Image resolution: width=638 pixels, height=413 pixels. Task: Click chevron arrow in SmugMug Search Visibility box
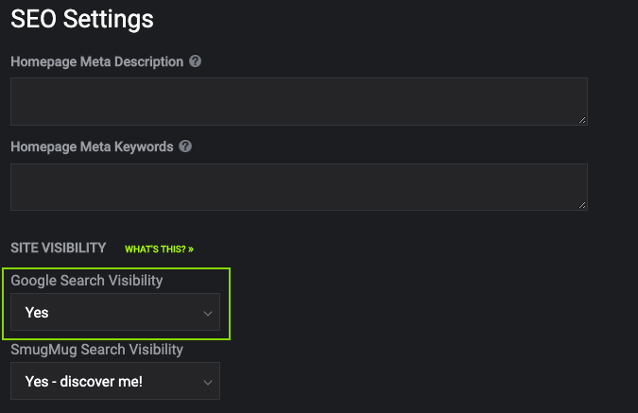click(208, 383)
